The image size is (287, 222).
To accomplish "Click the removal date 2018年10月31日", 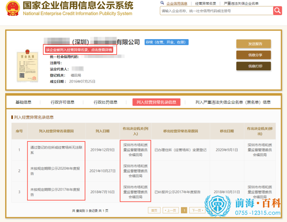I will click(x=227, y=192).
